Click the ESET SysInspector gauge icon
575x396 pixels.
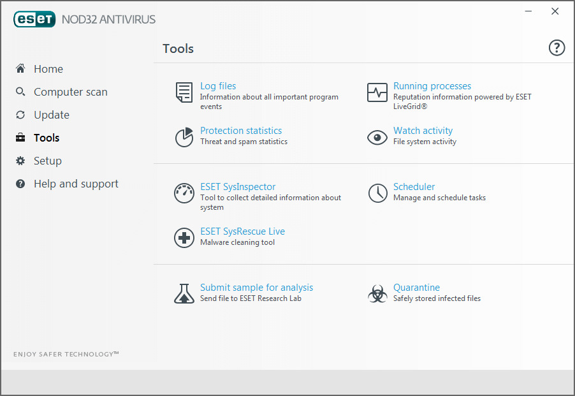coord(184,193)
